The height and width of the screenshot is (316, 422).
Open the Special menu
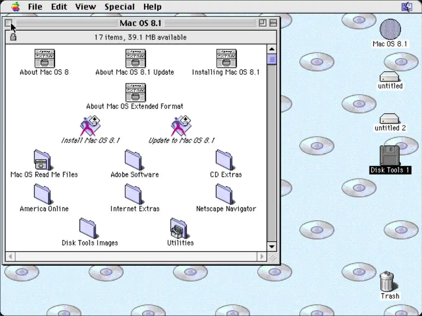[x=120, y=7]
